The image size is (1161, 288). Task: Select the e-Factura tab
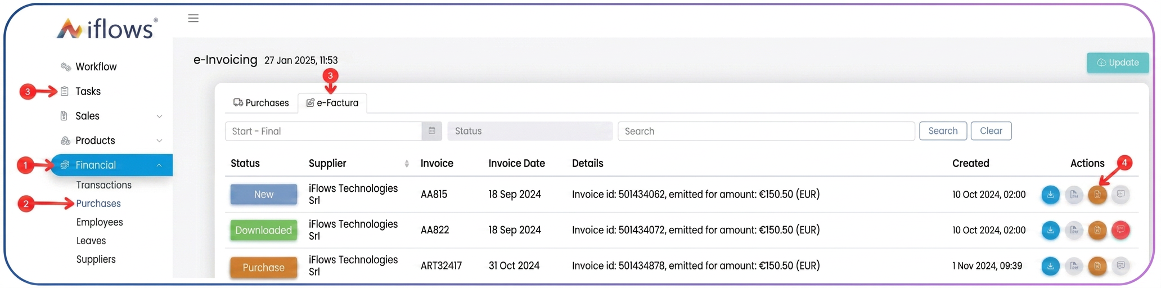tap(332, 103)
